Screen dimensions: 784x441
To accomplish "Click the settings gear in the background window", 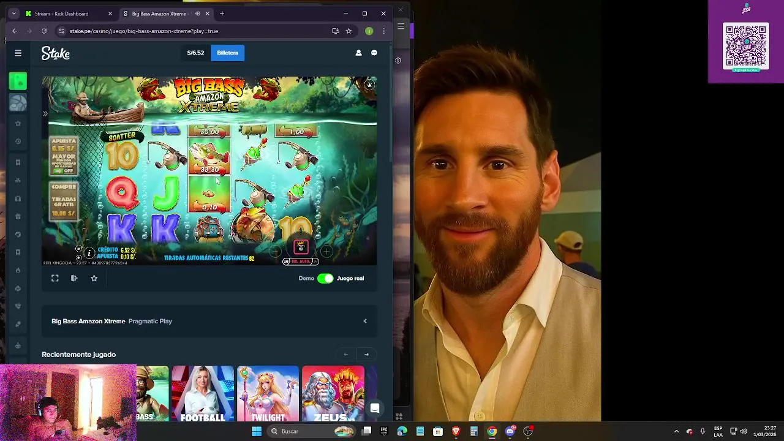I will pos(398,60).
